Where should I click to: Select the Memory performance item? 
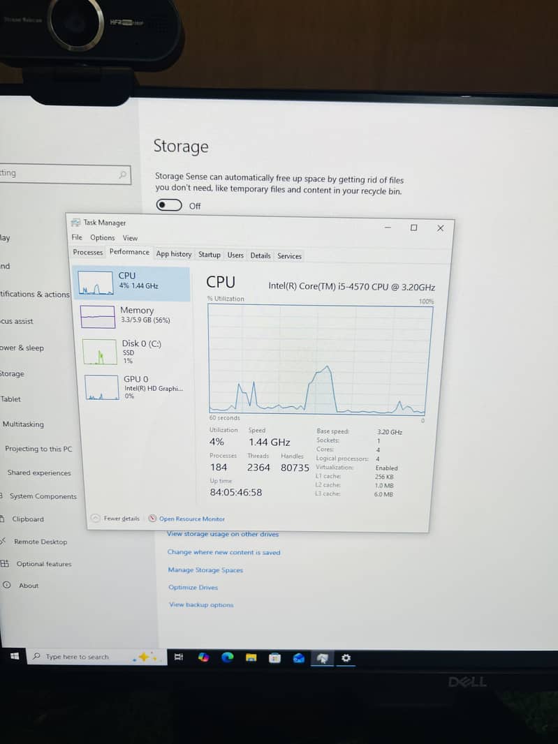(133, 315)
